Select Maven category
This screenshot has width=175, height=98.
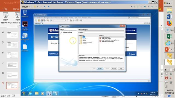point(84,41)
